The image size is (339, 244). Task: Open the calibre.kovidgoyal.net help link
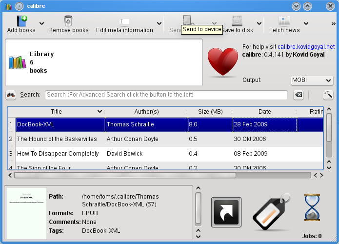306,47
